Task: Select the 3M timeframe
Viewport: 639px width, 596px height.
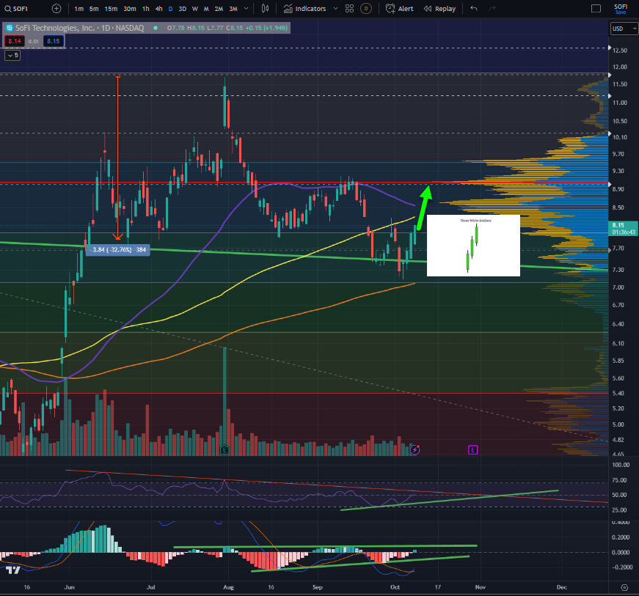Action: [x=233, y=9]
